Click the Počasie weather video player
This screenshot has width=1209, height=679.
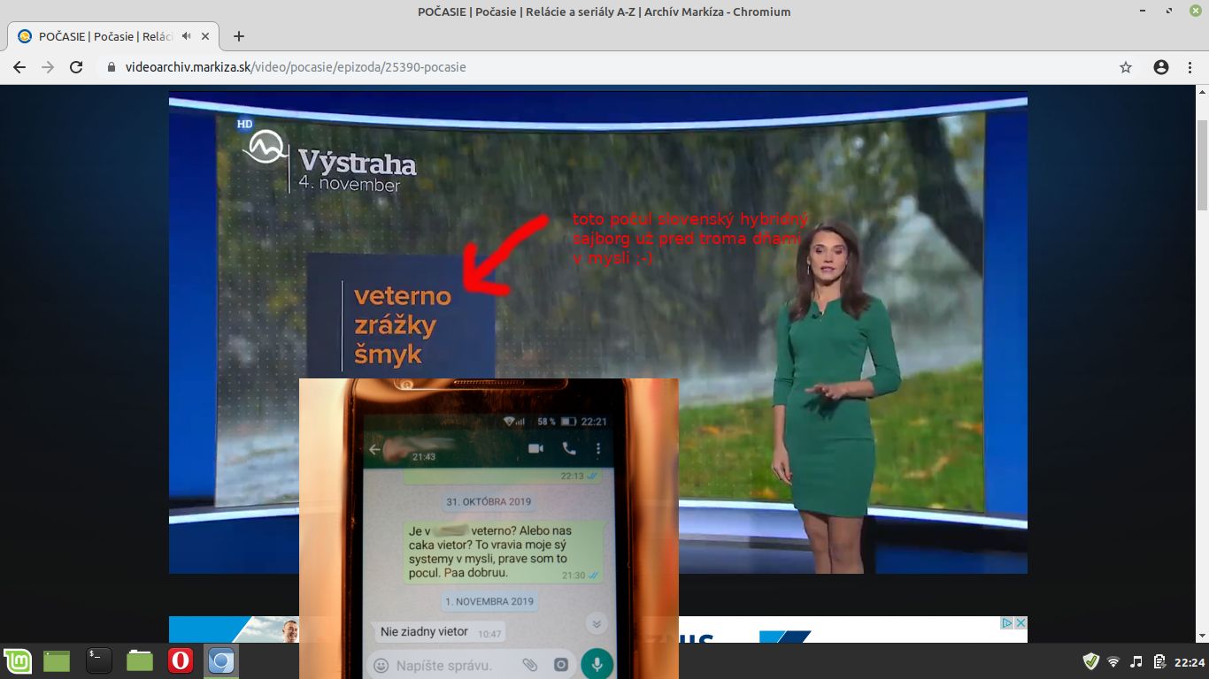(x=598, y=332)
